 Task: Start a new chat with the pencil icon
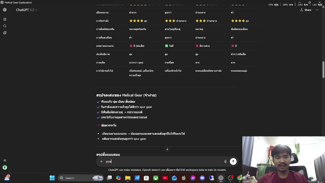pos(5,19)
